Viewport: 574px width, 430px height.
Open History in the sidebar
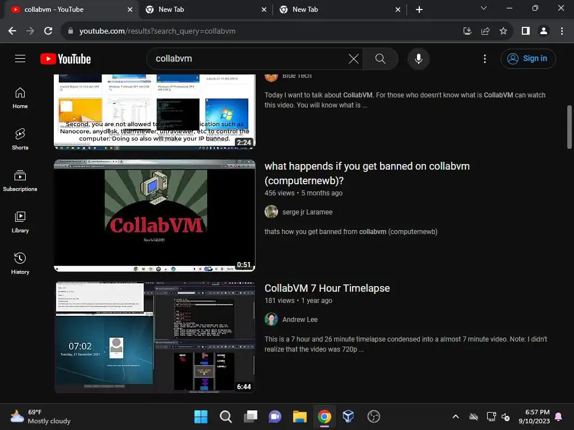coord(20,263)
